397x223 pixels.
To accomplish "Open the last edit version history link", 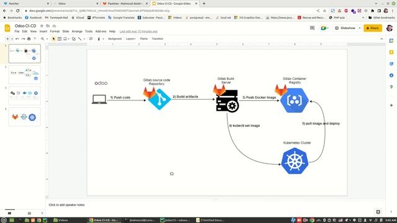I will (138, 32).
